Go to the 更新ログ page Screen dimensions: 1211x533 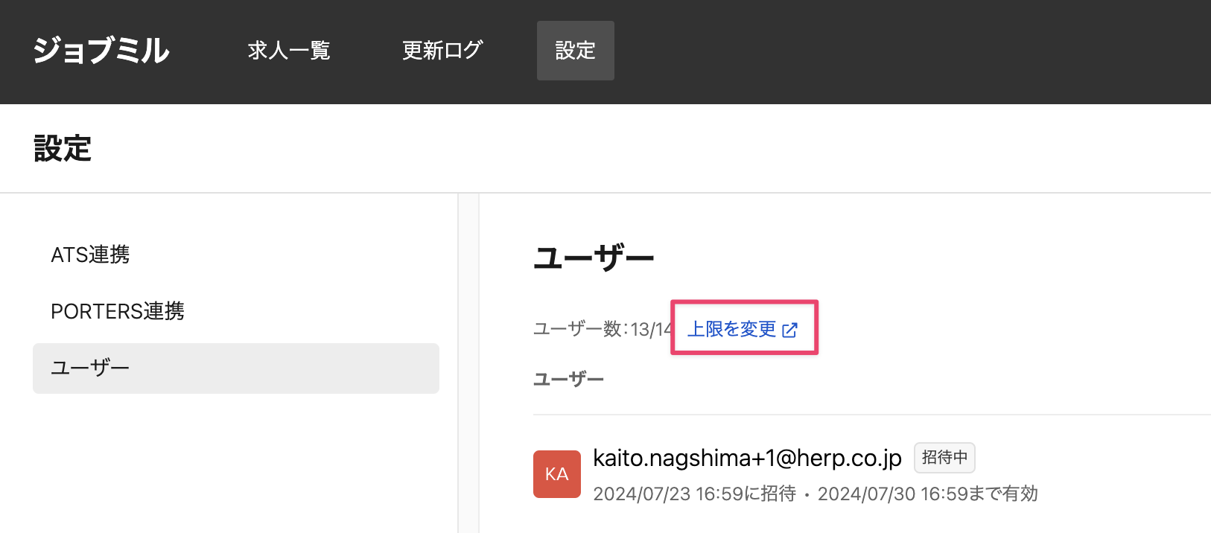[x=442, y=51]
